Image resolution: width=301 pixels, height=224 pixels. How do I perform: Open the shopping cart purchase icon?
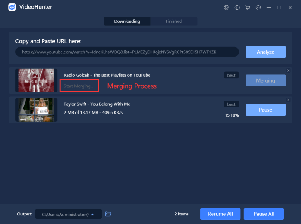coord(248,8)
